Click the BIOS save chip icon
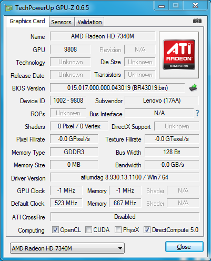Screen dimensions: 211x261 [193, 87]
